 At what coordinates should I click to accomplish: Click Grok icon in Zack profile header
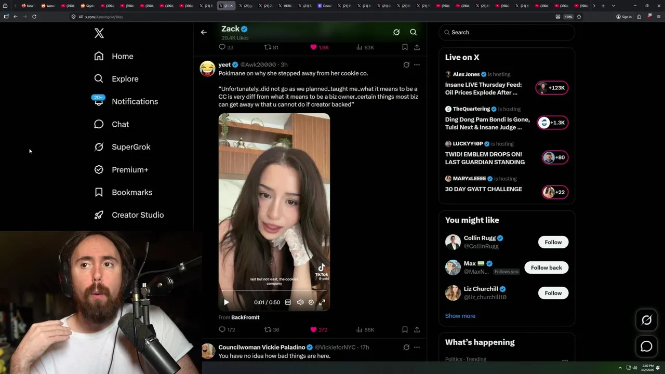[x=396, y=32]
